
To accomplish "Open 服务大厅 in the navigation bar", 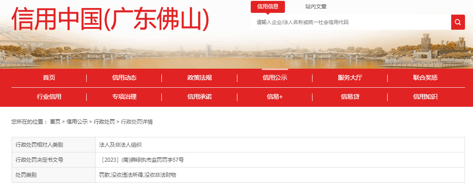I will 350,78.
